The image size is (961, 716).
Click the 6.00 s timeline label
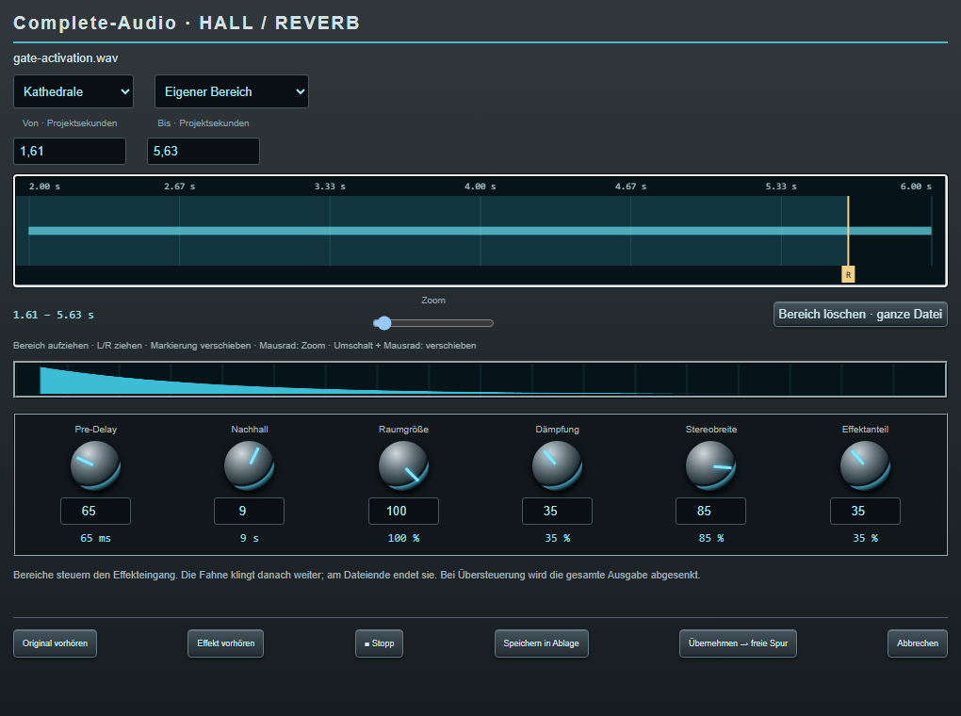(x=916, y=187)
